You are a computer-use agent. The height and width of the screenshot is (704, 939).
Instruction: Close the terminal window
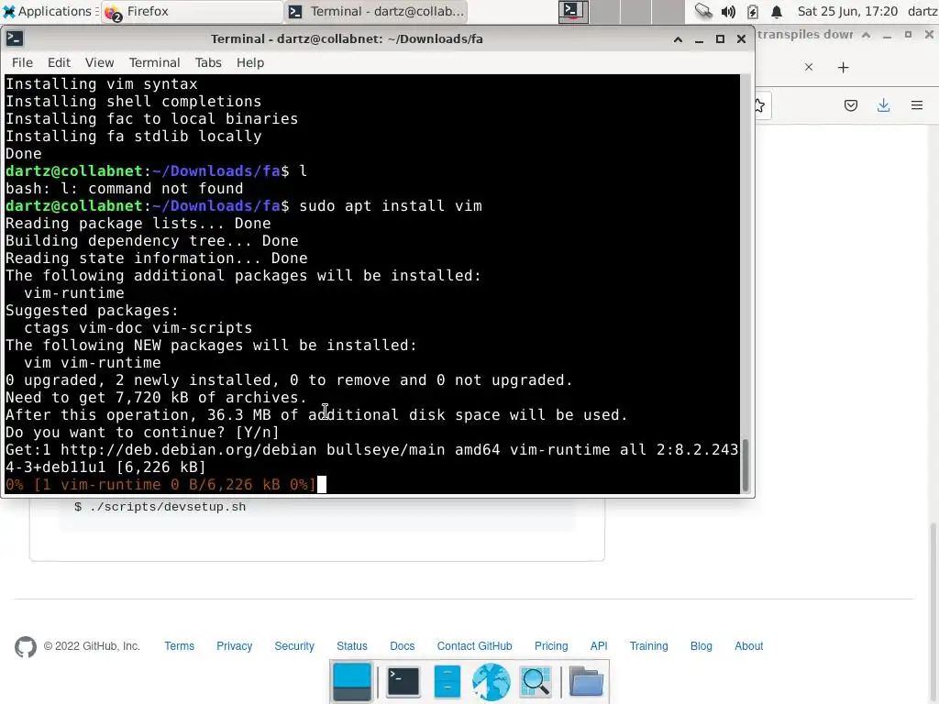pyautogui.click(x=741, y=38)
